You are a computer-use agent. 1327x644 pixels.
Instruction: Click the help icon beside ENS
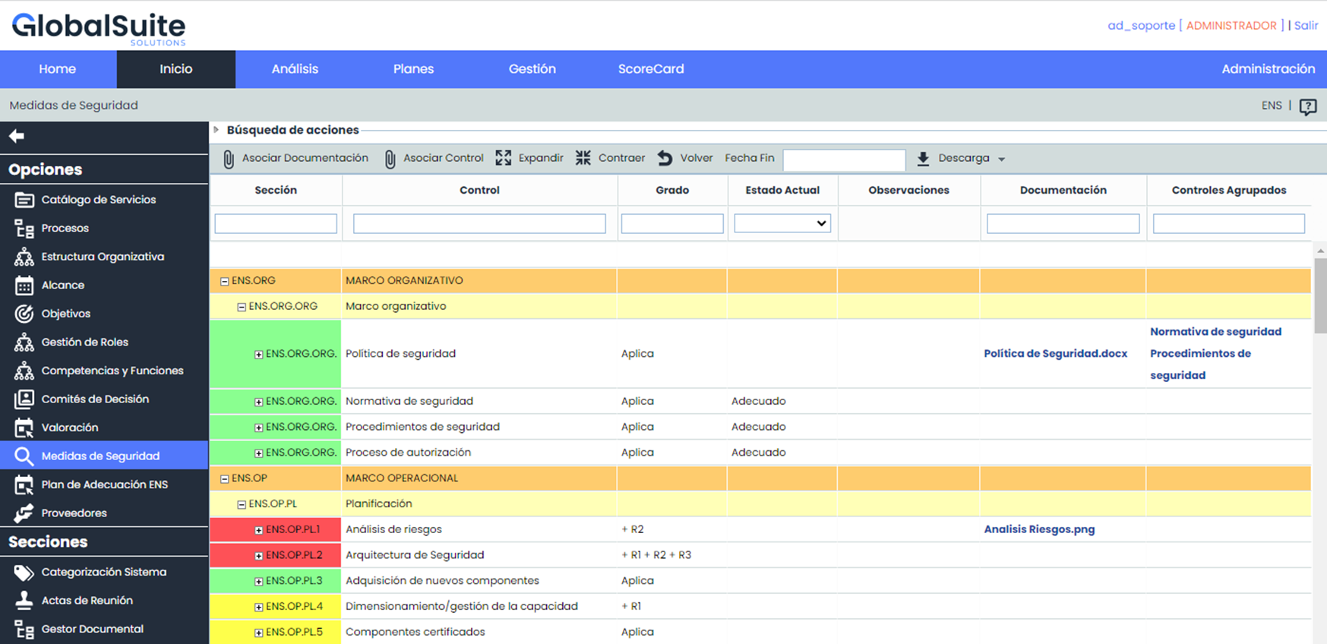[x=1307, y=106]
